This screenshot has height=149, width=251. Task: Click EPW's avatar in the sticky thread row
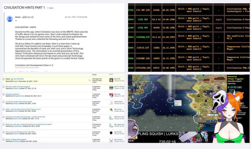coord(111,80)
